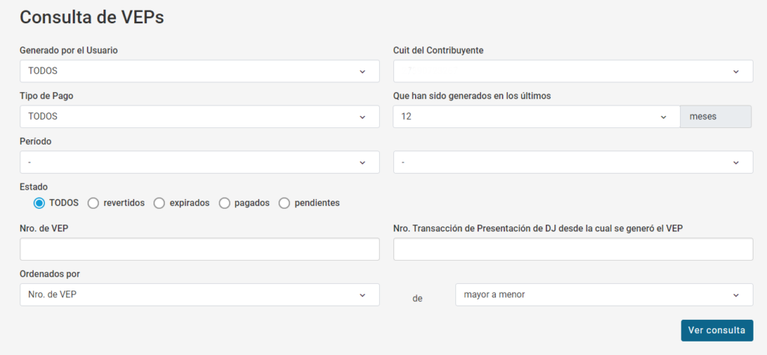Click the meses addon label
Image resolution: width=767 pixels, height=355 pixels.
(x=715, y=117)
